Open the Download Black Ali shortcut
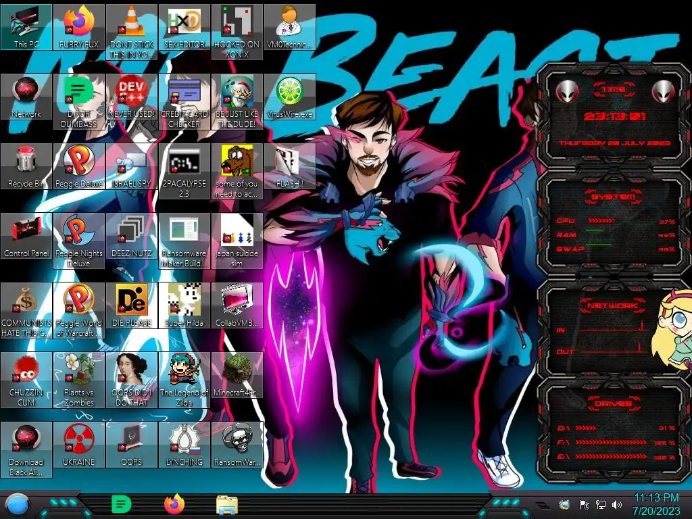 26,449
